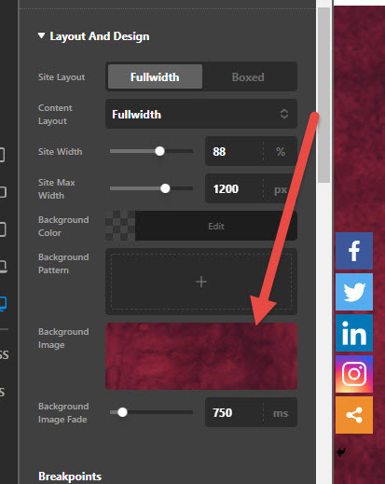Click the Twitter bird icon

click(x=354, y=292)
